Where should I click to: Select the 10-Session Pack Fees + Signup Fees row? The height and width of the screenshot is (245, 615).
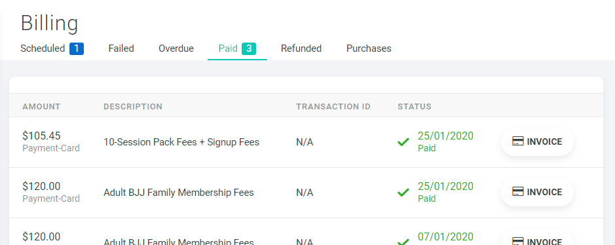pos(306,142)
